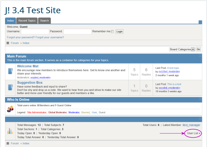Click the bottom breadcrumb forum icon
The width and height of the screenshot is (207, 147).
(x=8, y=143)
